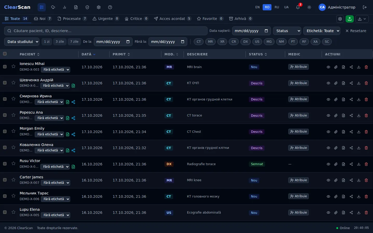The image size is (373, 233).
Task: Sort table by Primit column
Action: pos(121,54)
